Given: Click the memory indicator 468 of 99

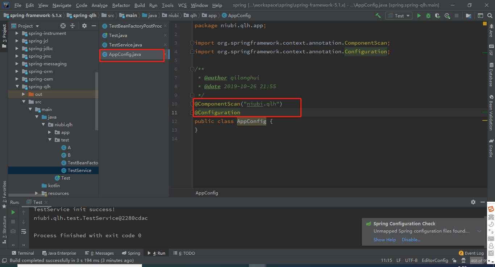Looking at the screenshot, I should [x=478, y=260].
